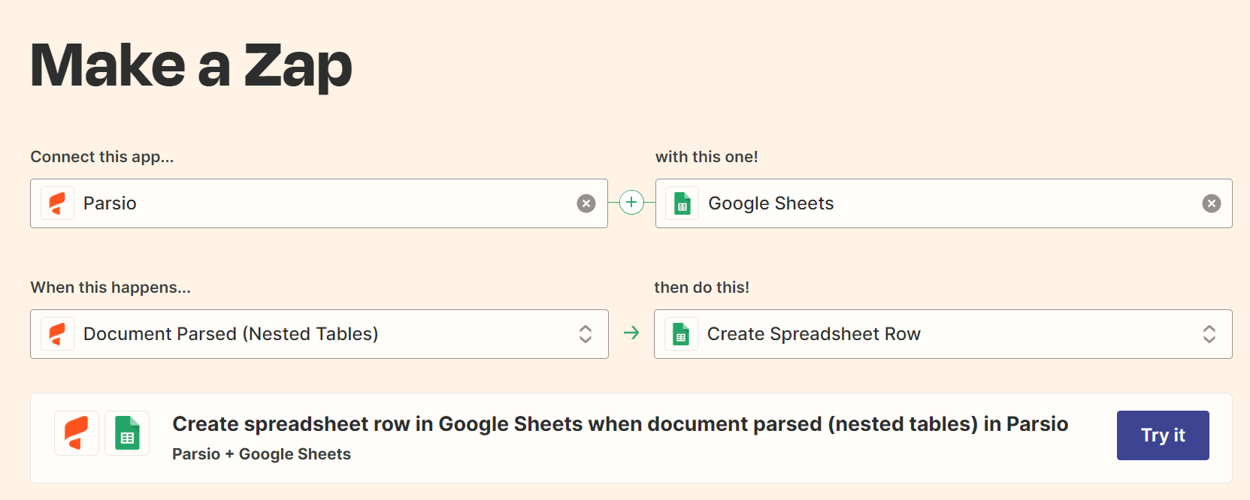Click the Parsio logo in the first app field

(x=57, y=203)
